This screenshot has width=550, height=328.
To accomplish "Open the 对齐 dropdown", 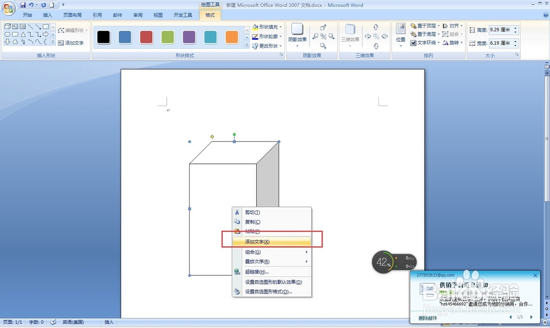I will point(453,26).
